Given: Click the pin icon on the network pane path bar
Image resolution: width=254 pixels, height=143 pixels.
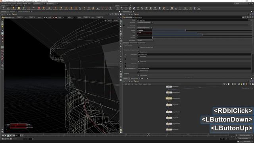Looking at the screenshot, I should click(x=250, y=81).
